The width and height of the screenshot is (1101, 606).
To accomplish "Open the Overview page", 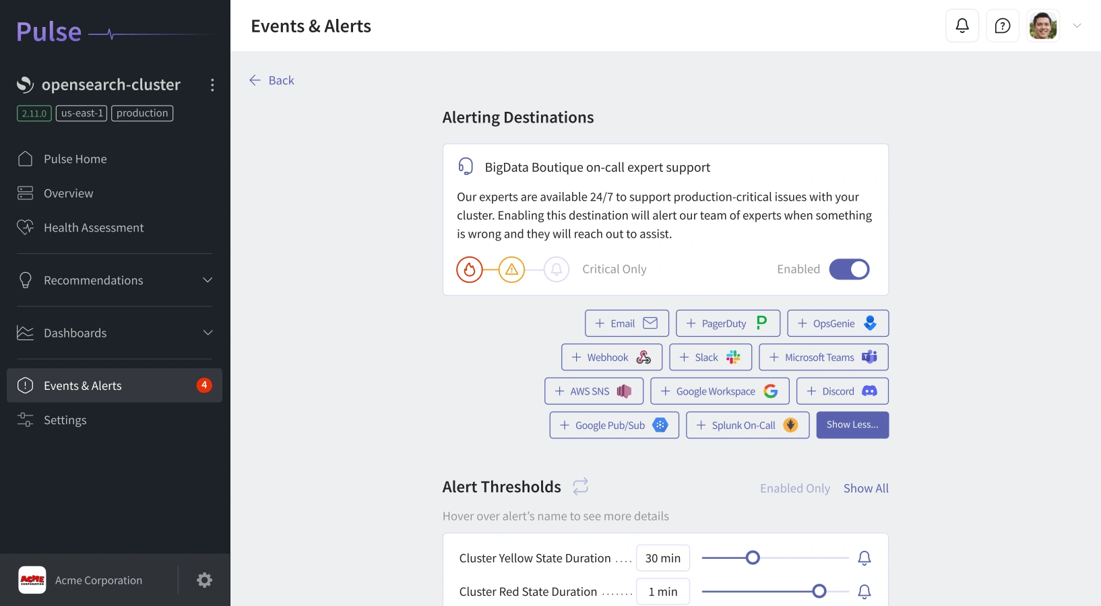I will point(68,193).
